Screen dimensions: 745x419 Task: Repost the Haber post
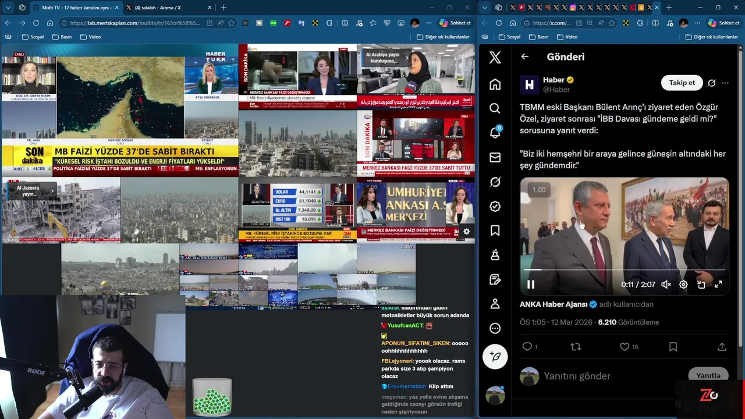click(576, 346)
